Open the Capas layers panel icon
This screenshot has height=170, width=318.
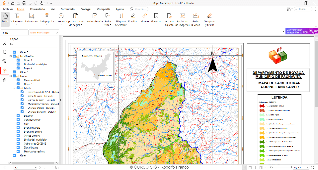pos(4,70)
